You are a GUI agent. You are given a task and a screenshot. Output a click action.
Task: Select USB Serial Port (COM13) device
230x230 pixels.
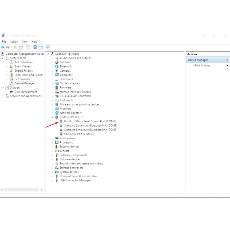tap(79, 134)
